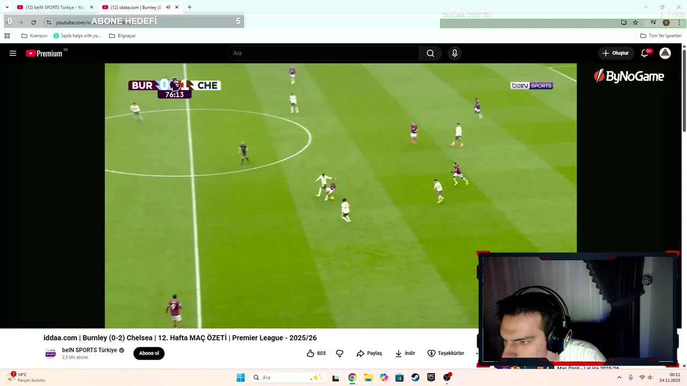This screenshot has height=386, width=687.
Task: Open beIN SPORTS Türkiye channel name link
Action: click(x=89, y=350)
